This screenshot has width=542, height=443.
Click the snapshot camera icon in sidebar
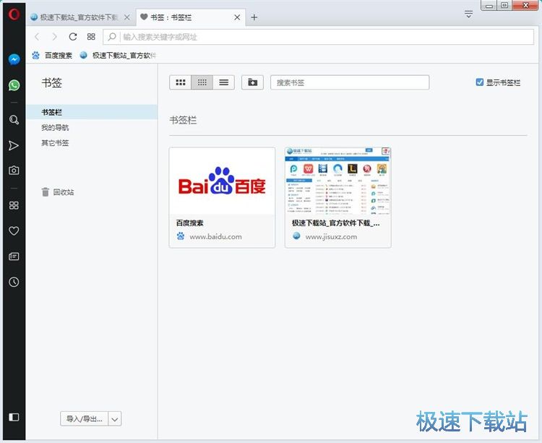click(x=14, y=170)
